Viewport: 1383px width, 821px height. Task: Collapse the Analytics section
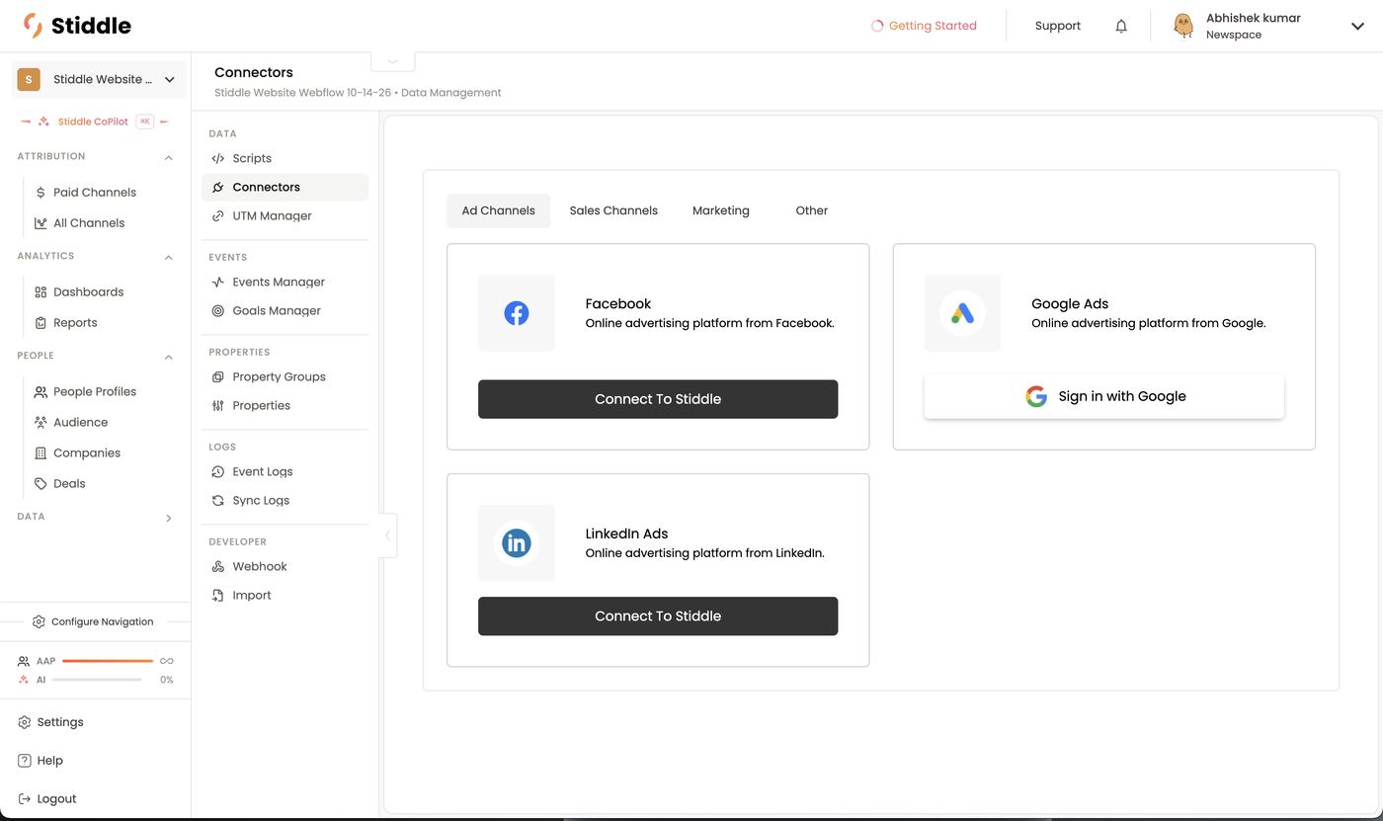click(x=168, y=257)
